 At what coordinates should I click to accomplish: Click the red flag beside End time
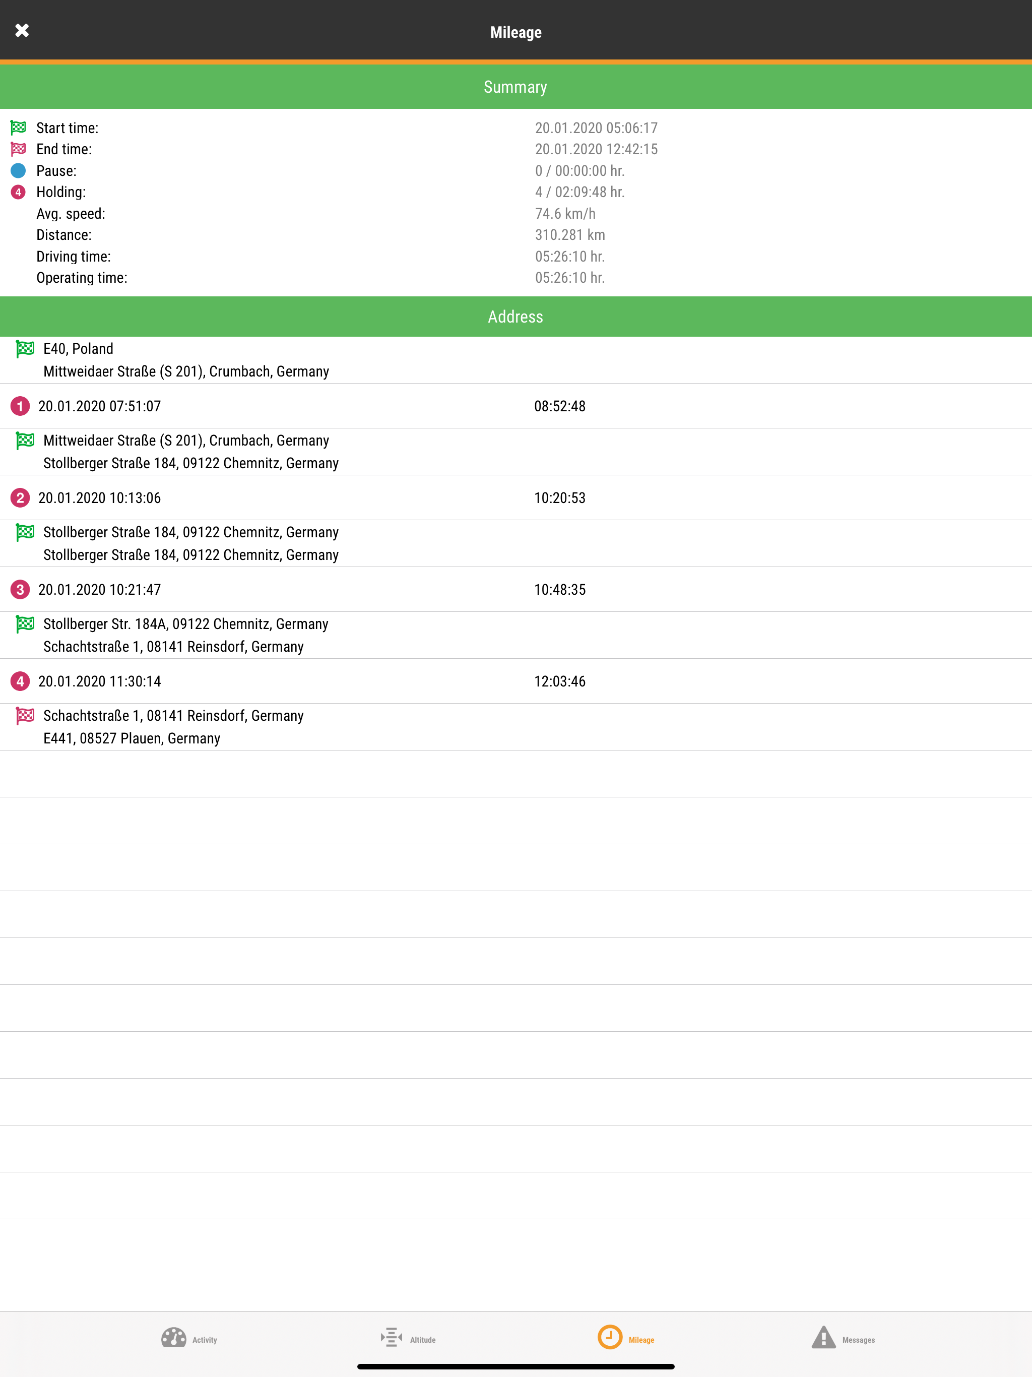tap(18, 149)
